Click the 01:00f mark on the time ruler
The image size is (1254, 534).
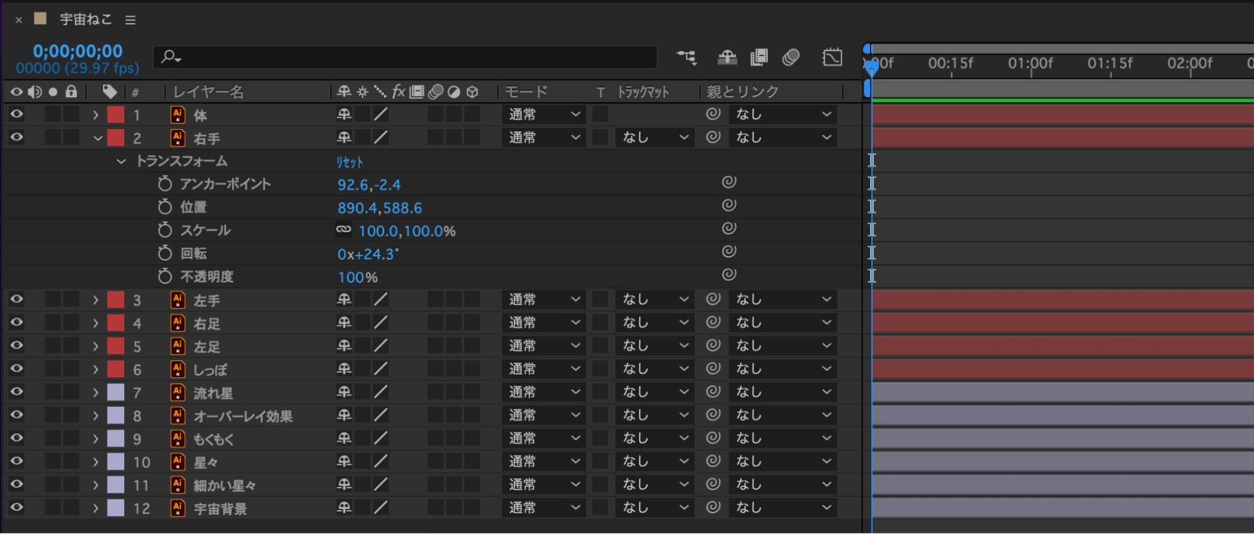click(x=1031, y=63)
